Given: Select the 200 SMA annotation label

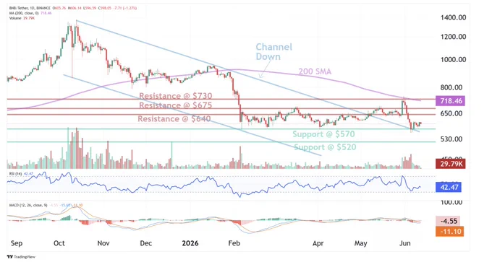Looking at the screenshot, I should [315, 71].
